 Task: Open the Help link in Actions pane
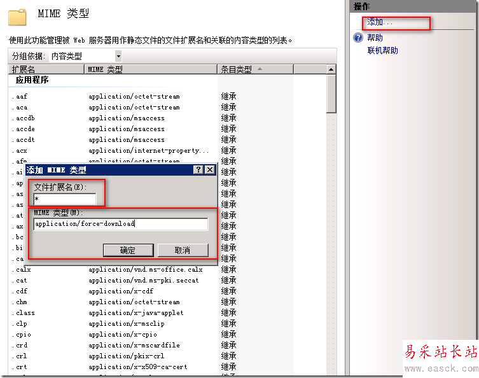point(375,38)
